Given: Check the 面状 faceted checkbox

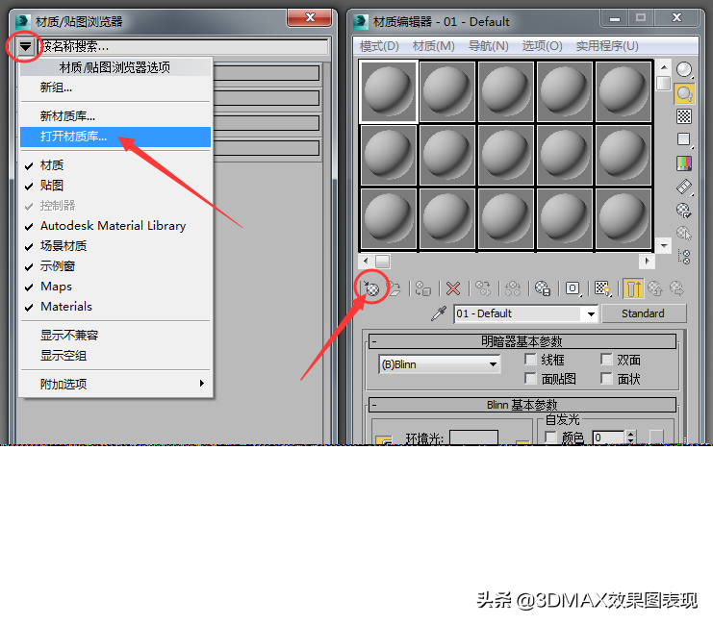Looking at the screenshot, I should (x=606, y=378).
